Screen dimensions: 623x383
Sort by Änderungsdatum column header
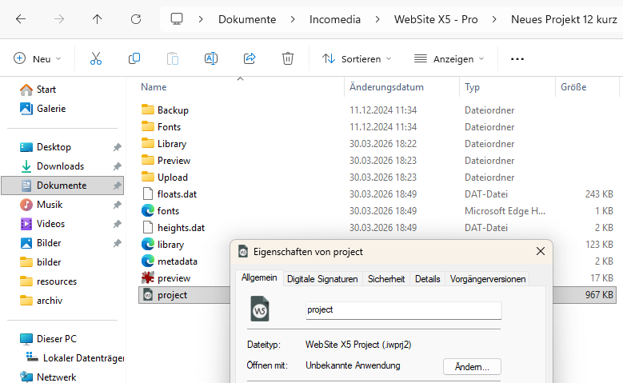(x=386, y=87)
